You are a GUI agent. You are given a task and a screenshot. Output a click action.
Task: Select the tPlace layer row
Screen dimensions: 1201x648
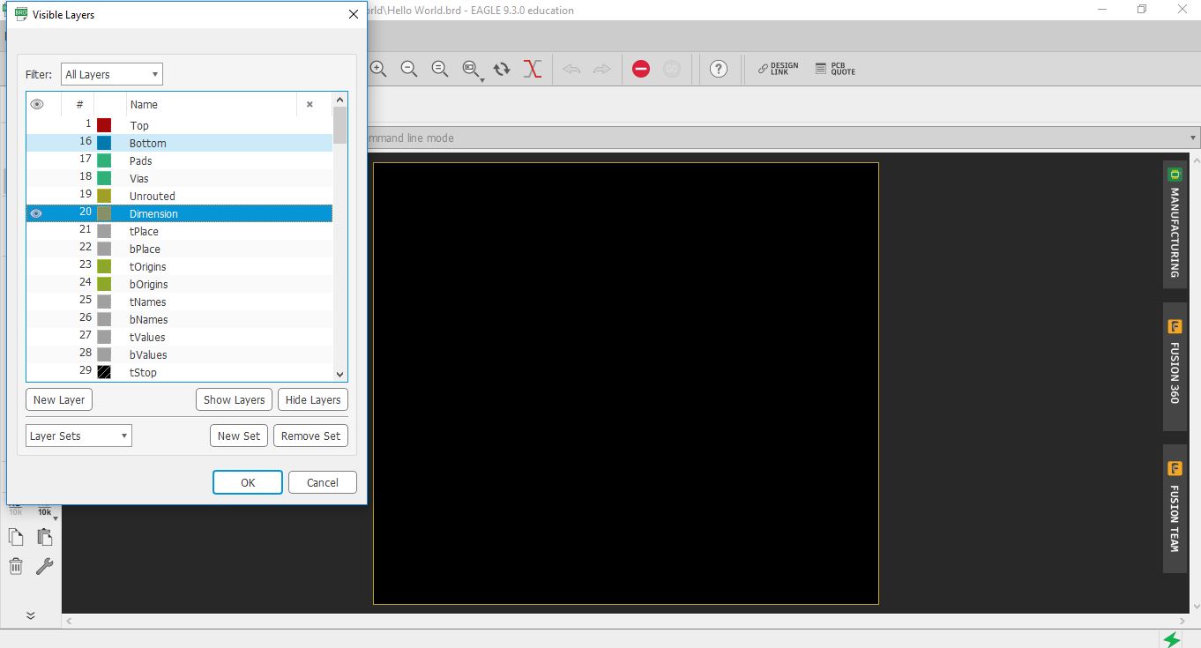click(x=179, y=231)
